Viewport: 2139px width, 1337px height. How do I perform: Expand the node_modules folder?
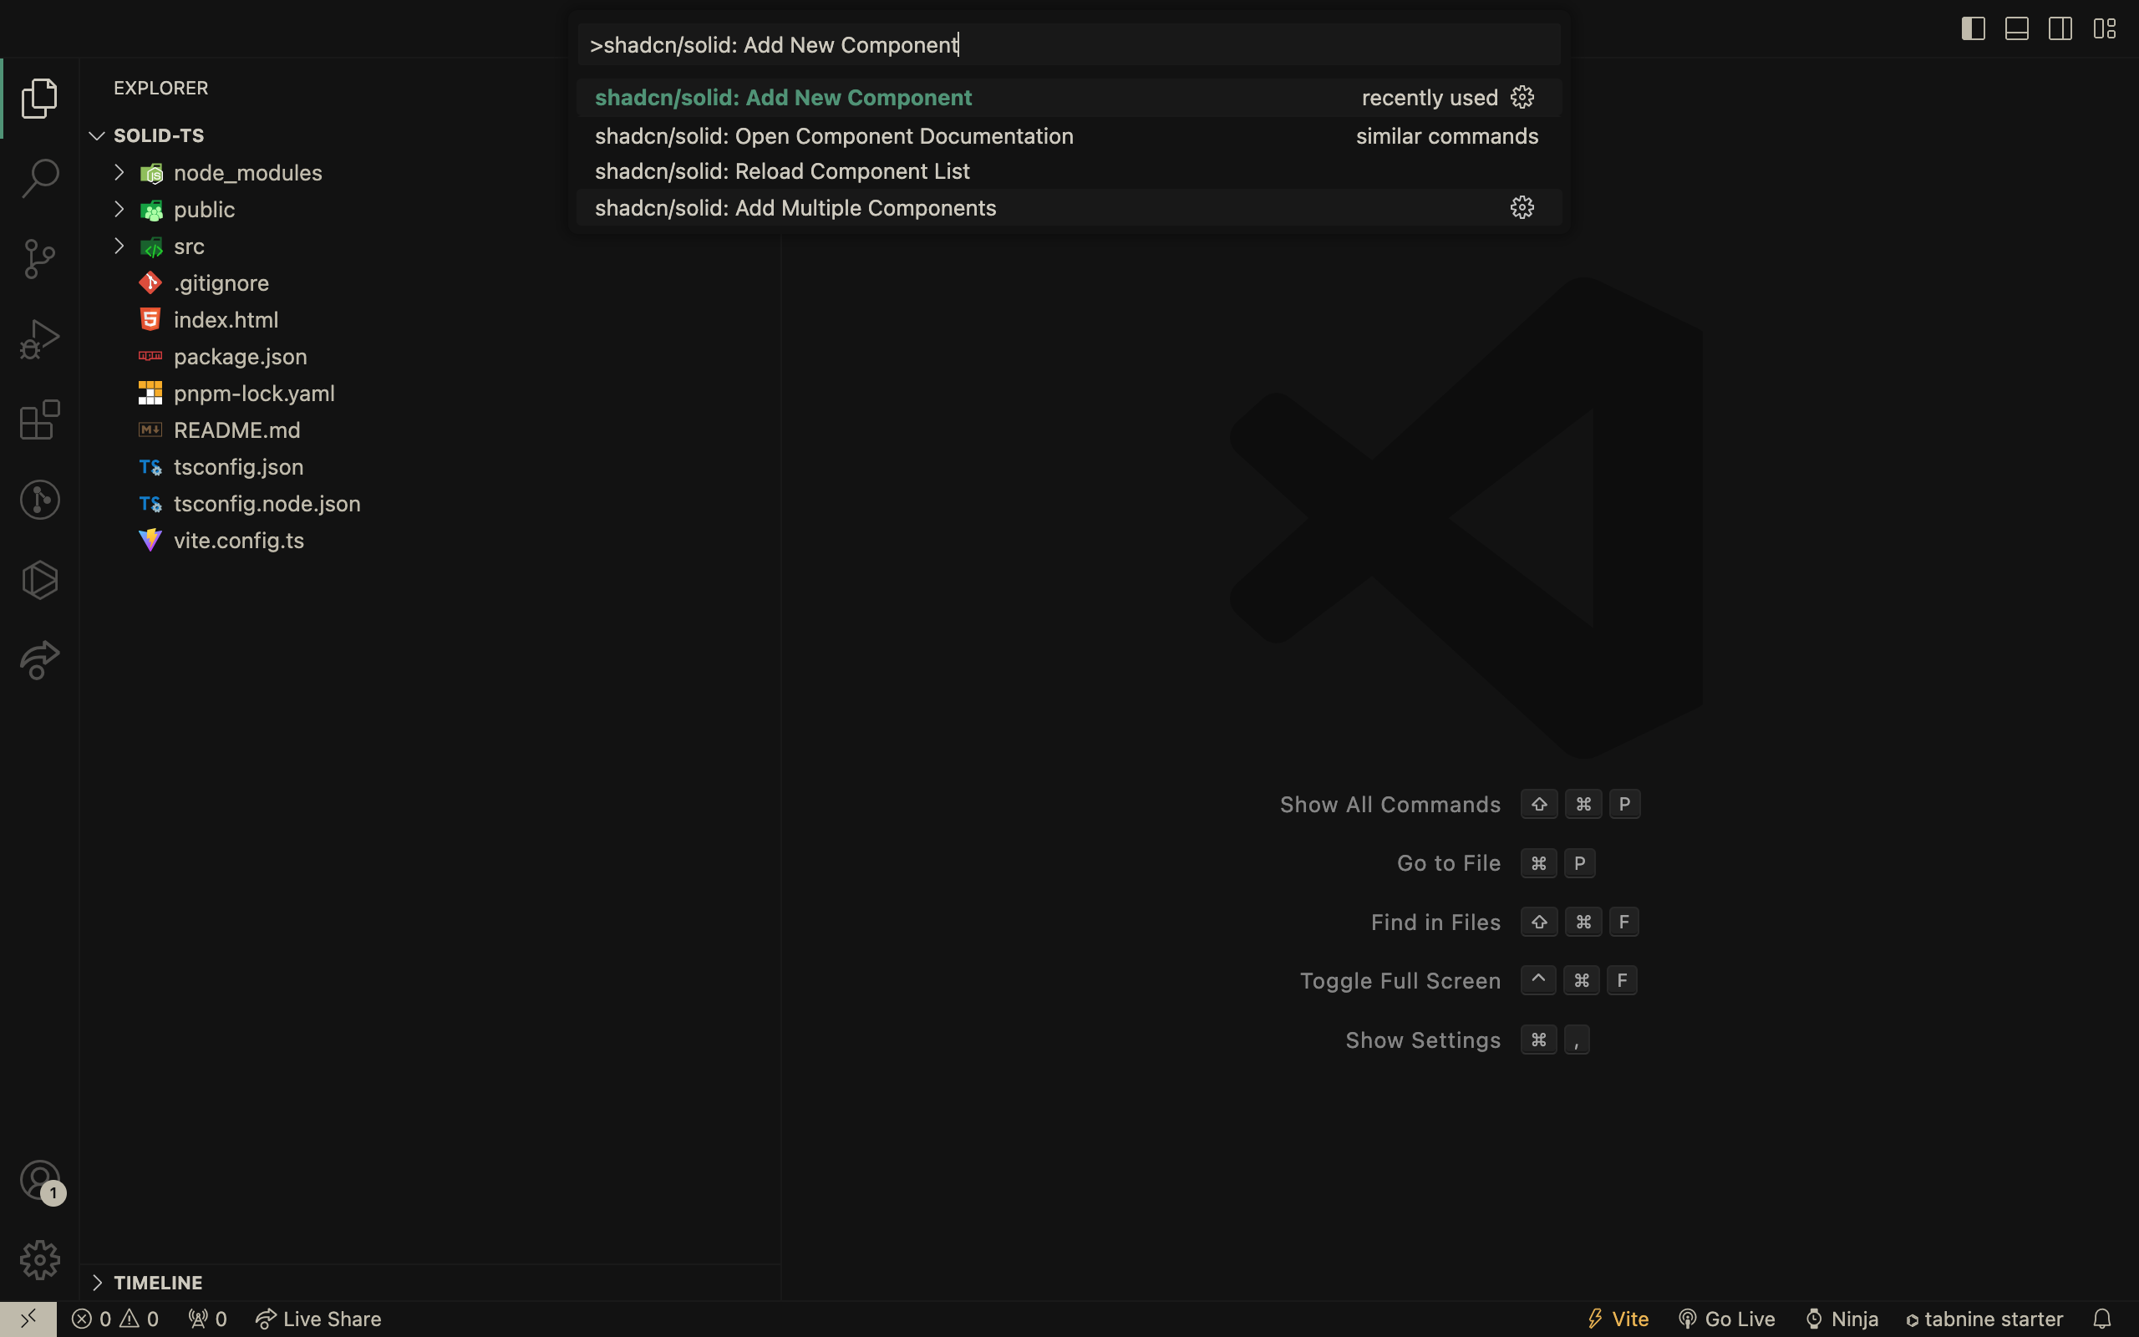[120, 172]
